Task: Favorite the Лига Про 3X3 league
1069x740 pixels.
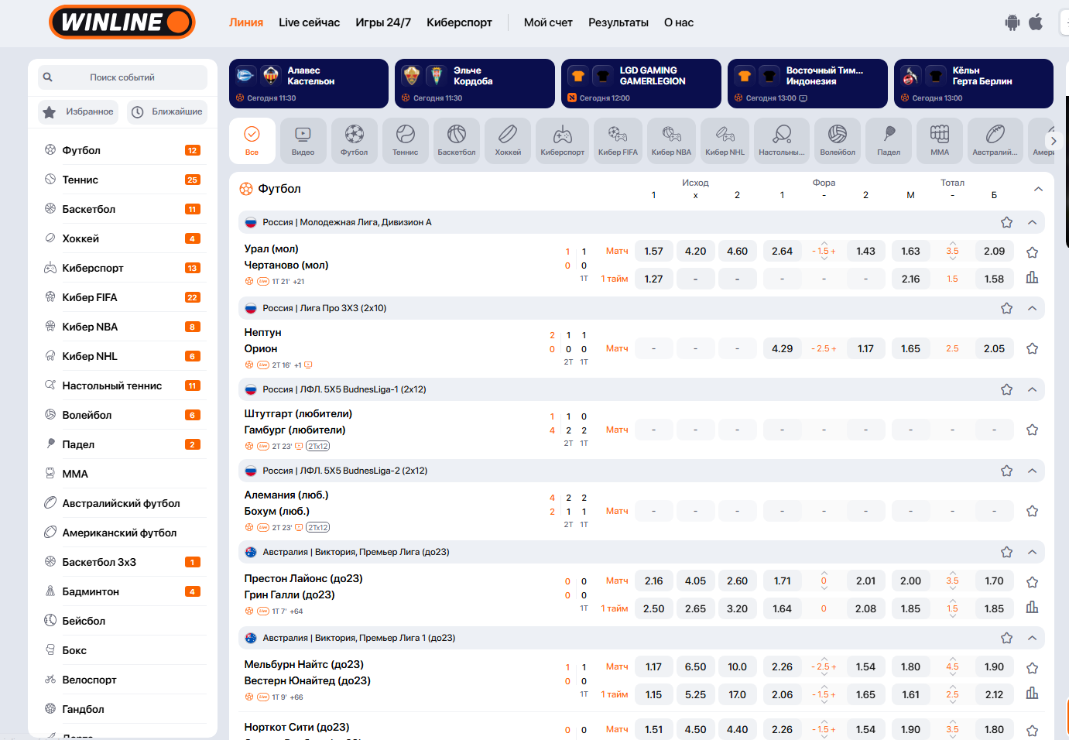Action: click(1006, 308)
